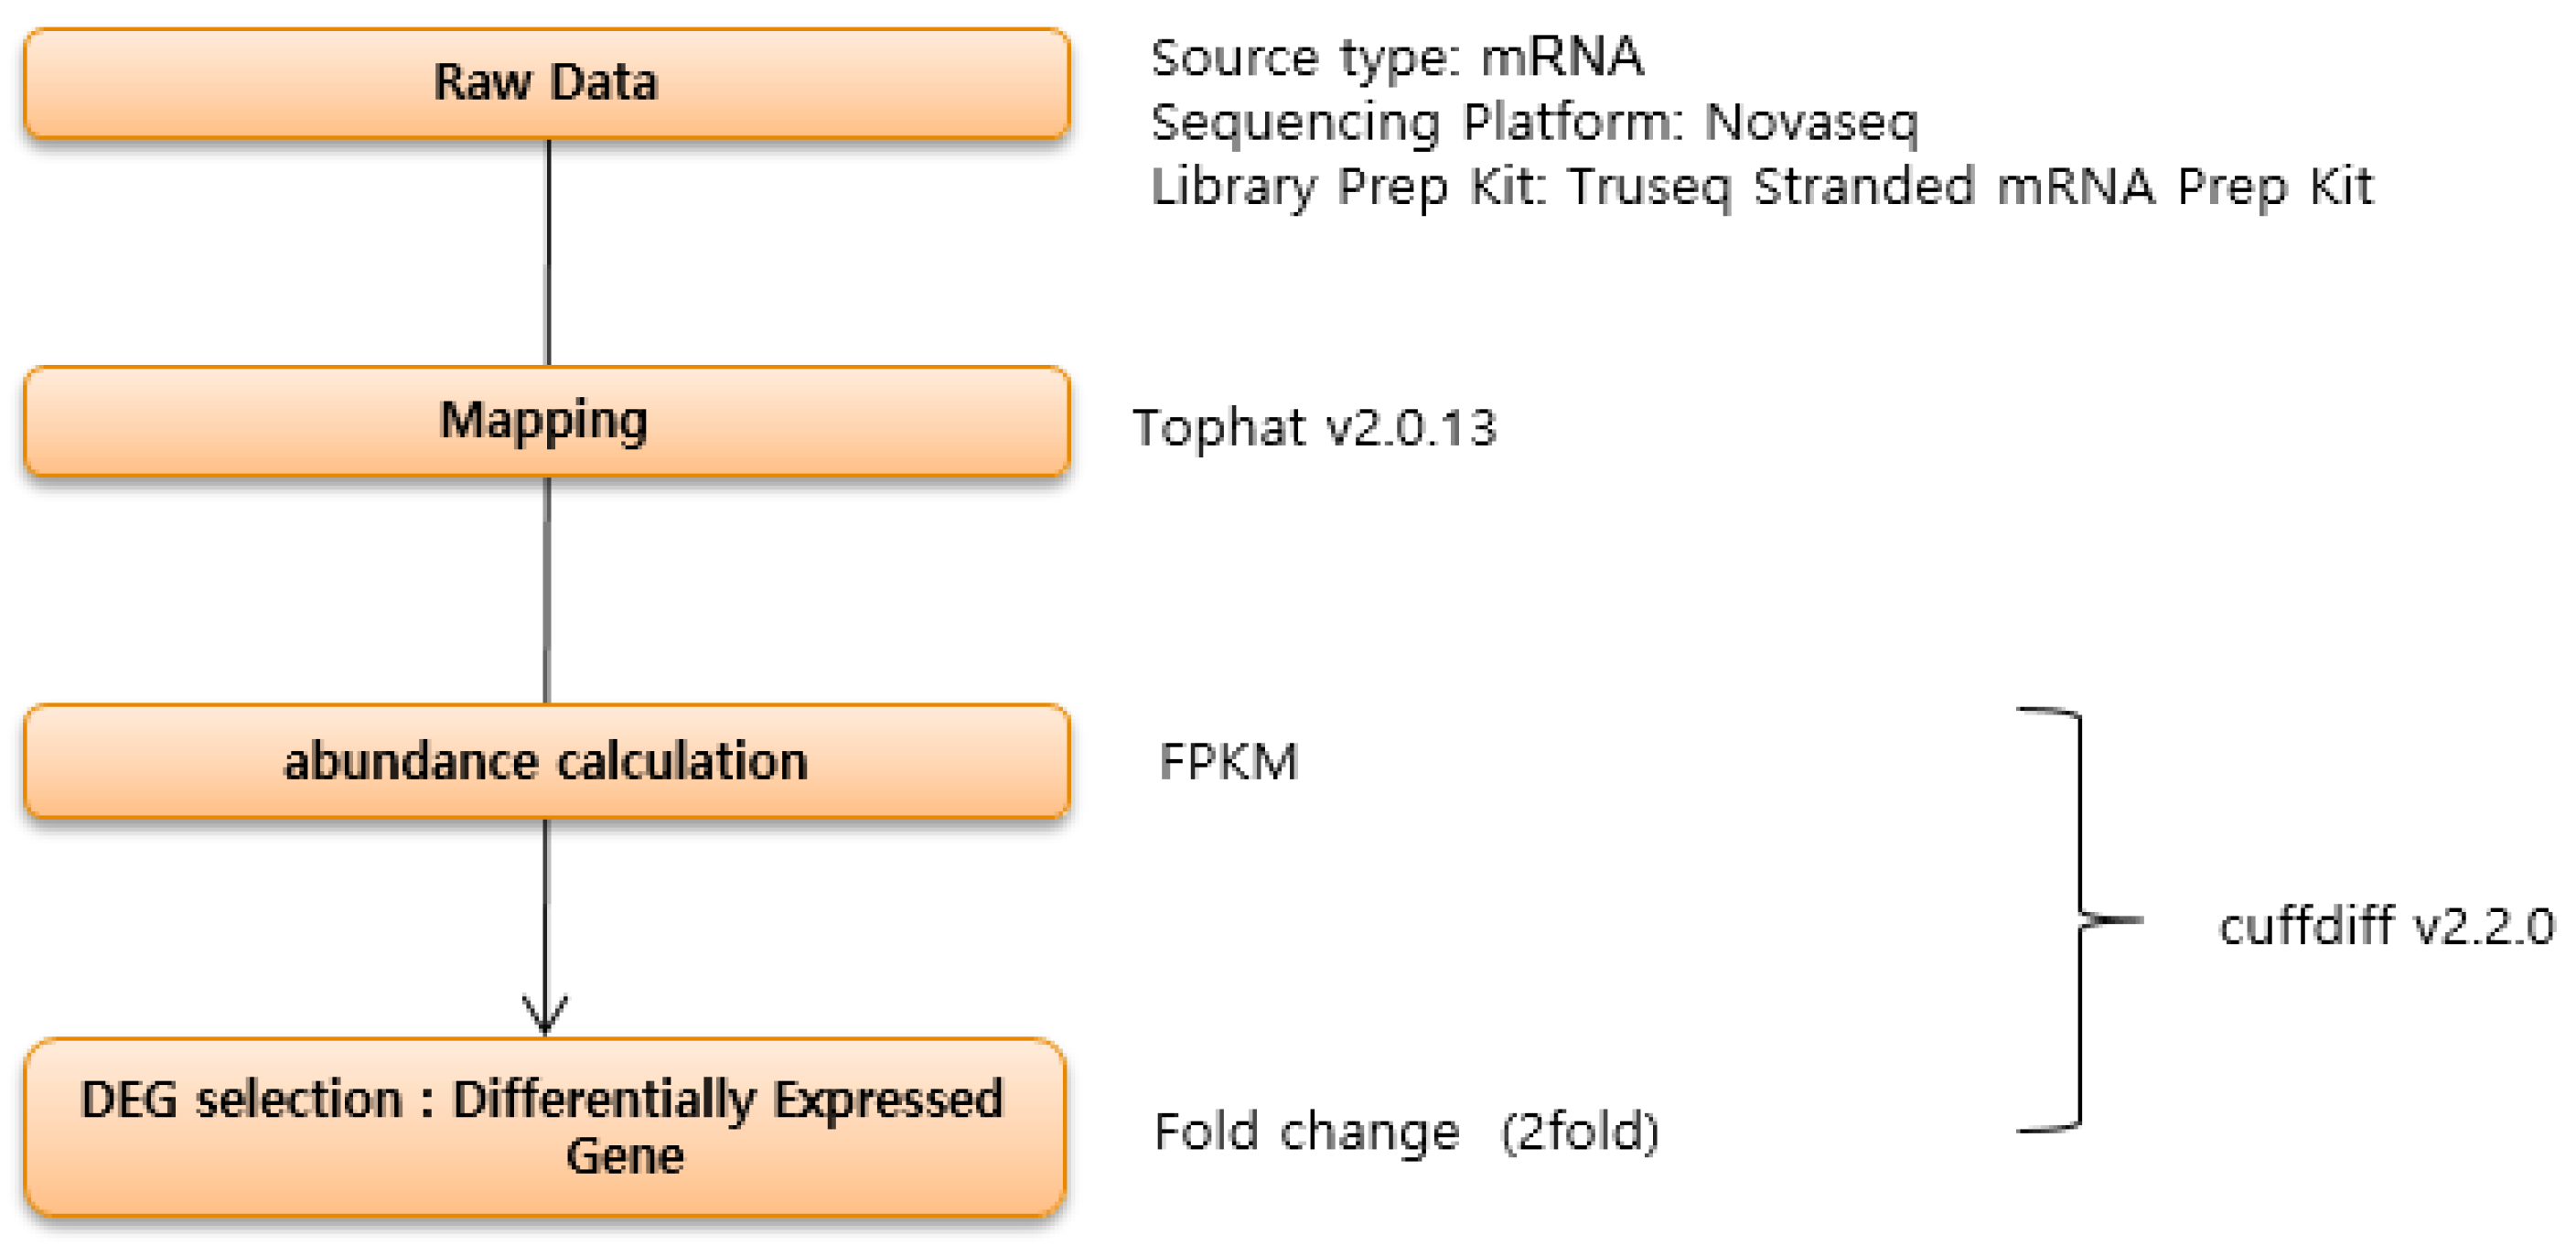Select the Library Prep Kit text line
Image resolution: width=2576 pixels, height=1245 pixels.
(x=1760, y=187)
